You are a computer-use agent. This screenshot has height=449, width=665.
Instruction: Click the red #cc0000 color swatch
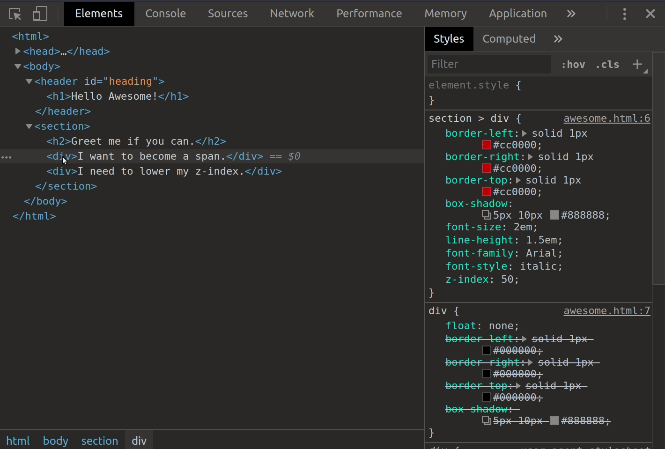(x=486, y=145)
